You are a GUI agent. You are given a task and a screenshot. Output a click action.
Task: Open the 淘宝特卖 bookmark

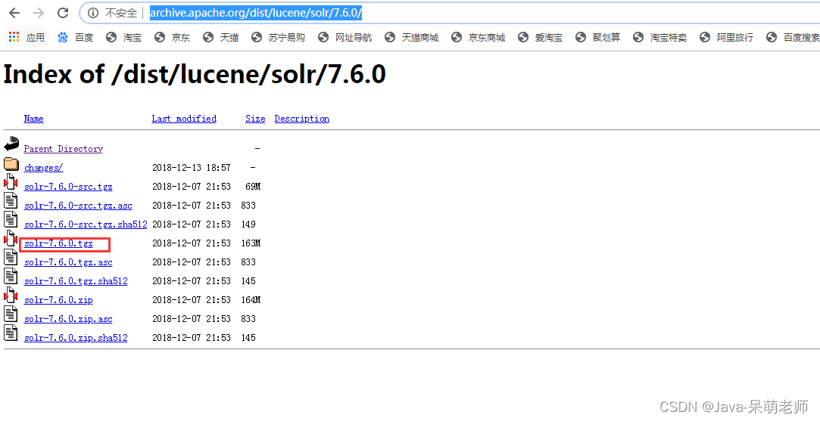click(x=660, y=37)
